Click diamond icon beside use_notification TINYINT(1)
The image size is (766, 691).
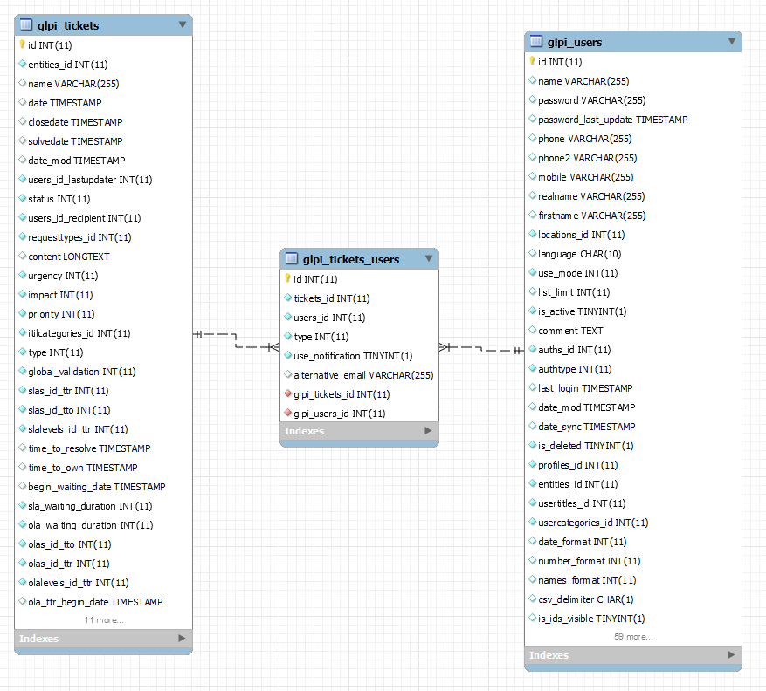(288, 355)
